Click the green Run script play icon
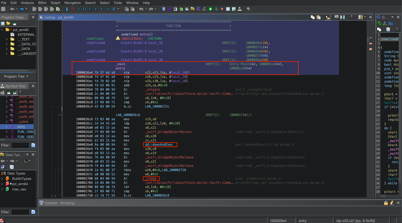 (210, 9)
